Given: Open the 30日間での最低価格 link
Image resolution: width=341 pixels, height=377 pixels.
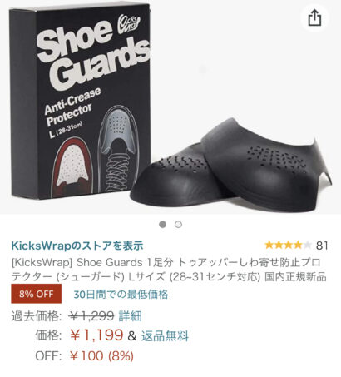Looking at the screenshot, I should point(121,294).
